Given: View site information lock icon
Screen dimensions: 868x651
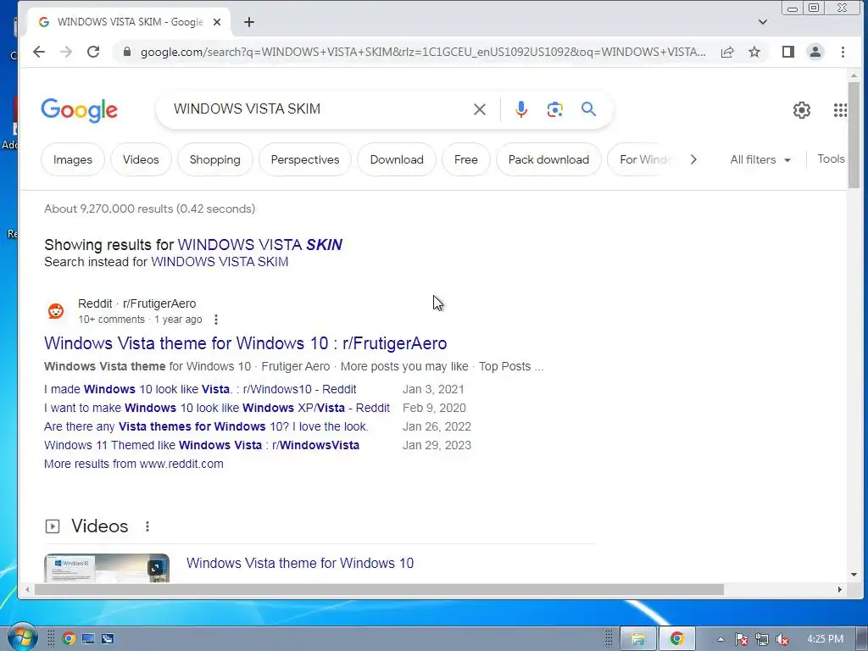Looking at the screenshot, I should click(127, 52).
